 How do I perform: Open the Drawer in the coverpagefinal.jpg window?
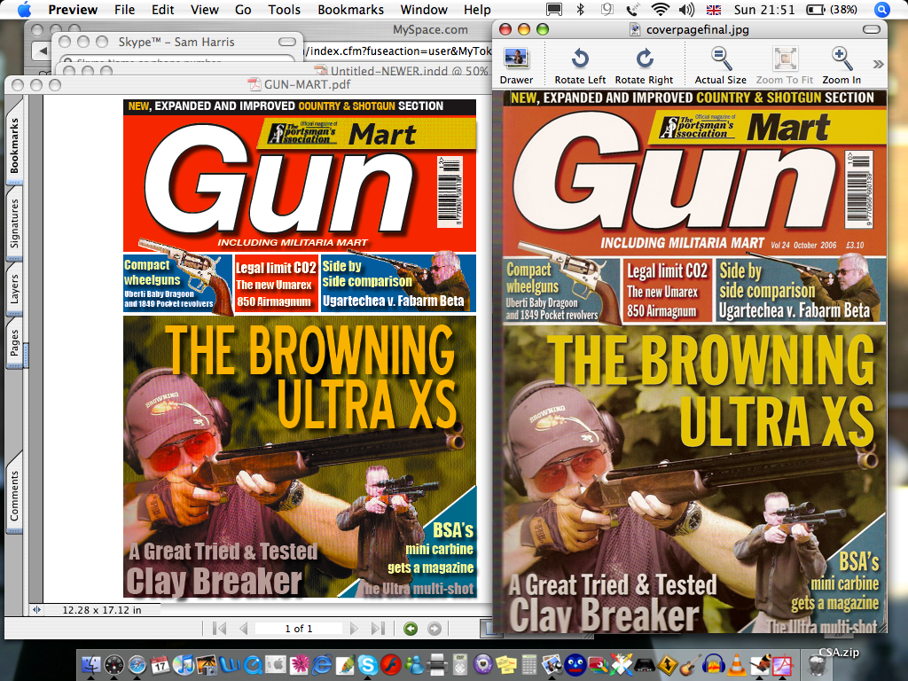coord(516,65)
